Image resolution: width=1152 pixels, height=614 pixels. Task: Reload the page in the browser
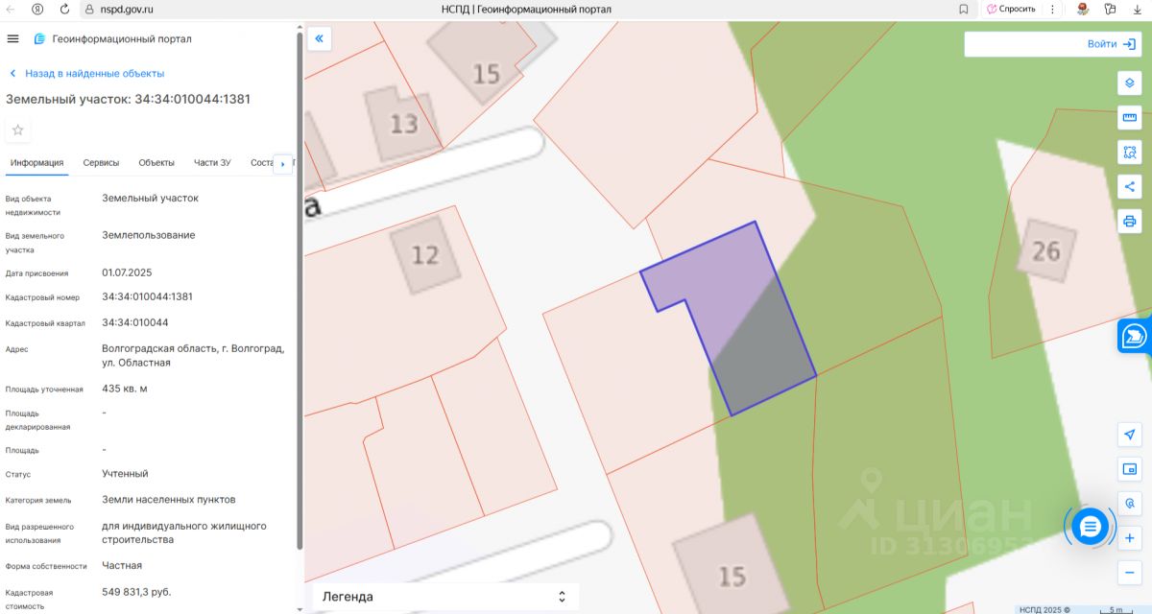(x=64, y=9)
